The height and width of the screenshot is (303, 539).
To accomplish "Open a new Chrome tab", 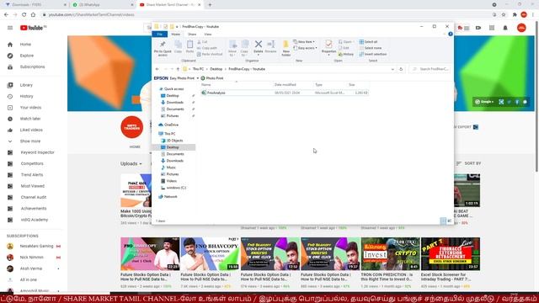I will click(210, 5).
